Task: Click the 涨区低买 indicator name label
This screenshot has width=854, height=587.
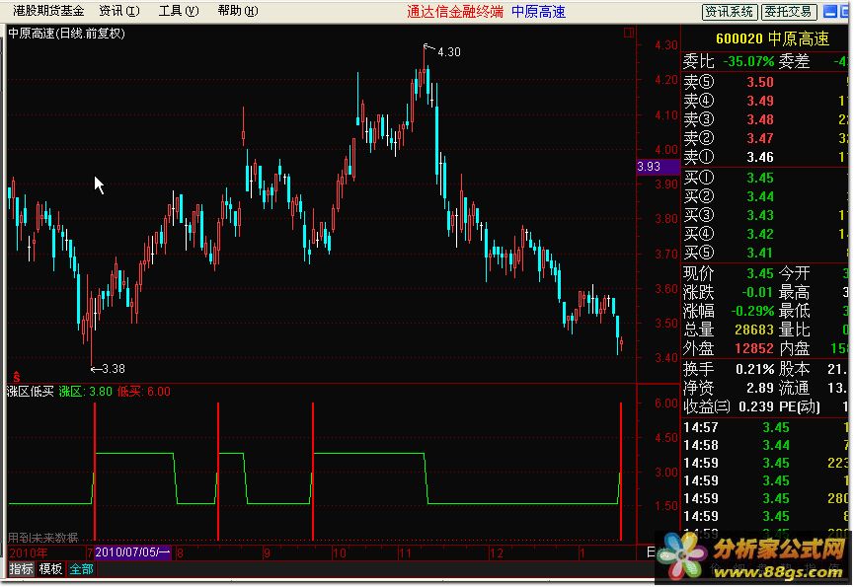Action: tap(31, 391)
